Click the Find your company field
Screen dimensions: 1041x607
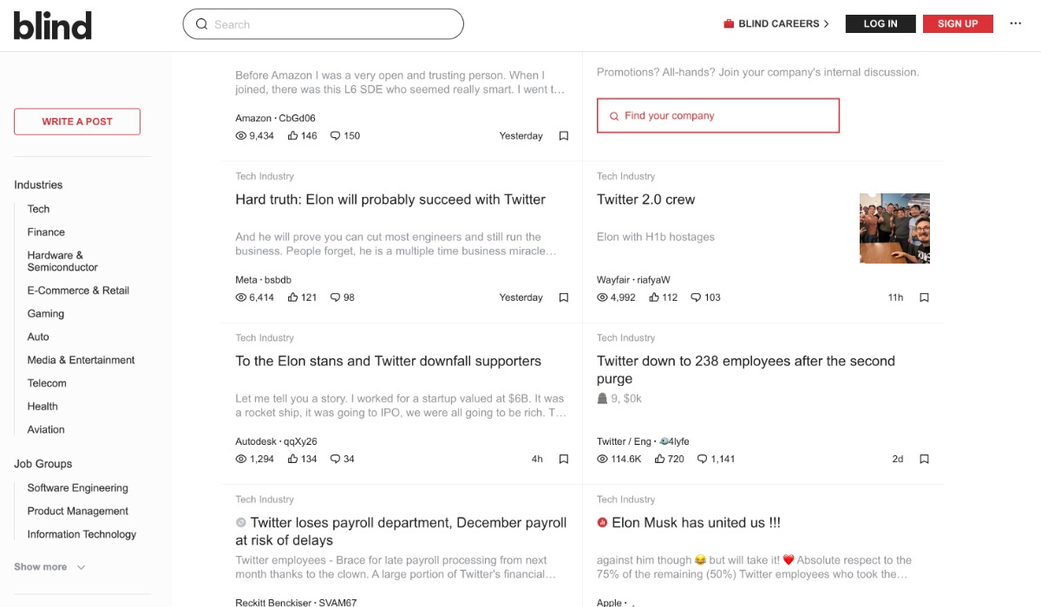pyautogui.click(x=718, y=115)
